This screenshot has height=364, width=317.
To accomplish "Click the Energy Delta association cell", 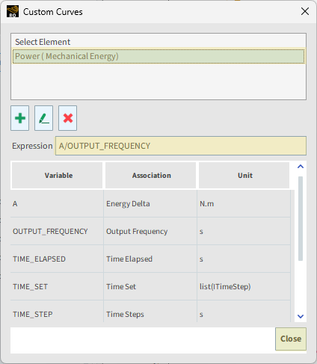I will [x=150, y=203].
